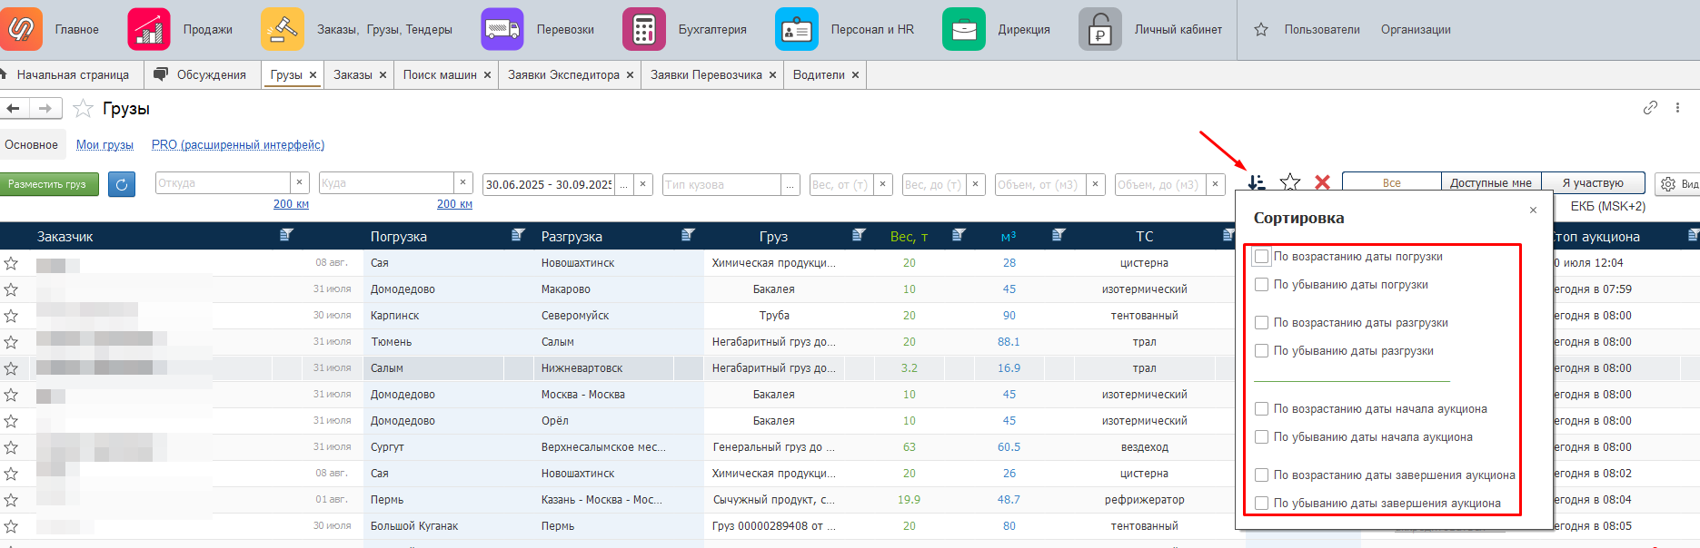The width and height of the screenshot is (1700, 548).
Task: Open Тип кузова selection ellipsis button
Action: 790,184
